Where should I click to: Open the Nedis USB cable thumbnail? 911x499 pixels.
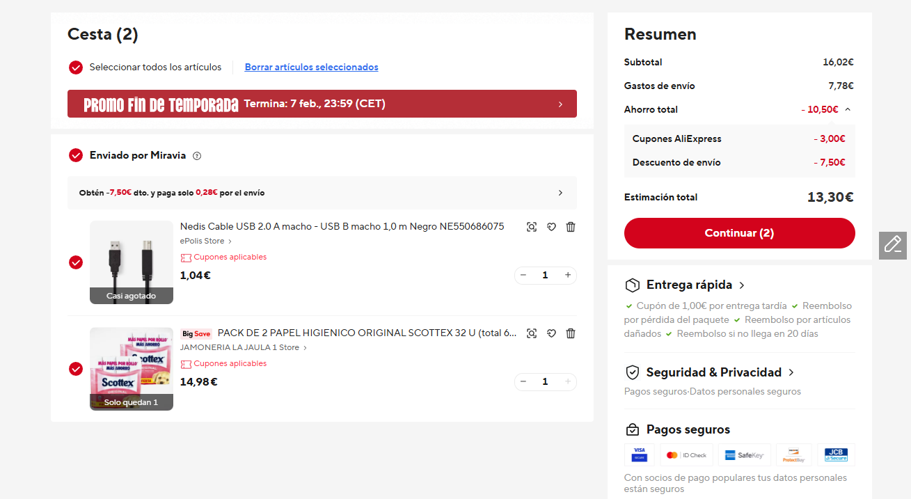coord(132,262)
